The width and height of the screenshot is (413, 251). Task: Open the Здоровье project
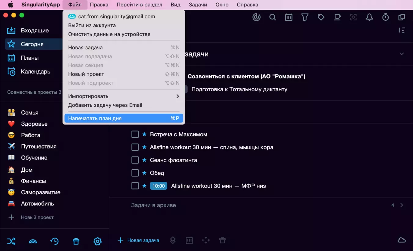34,124
